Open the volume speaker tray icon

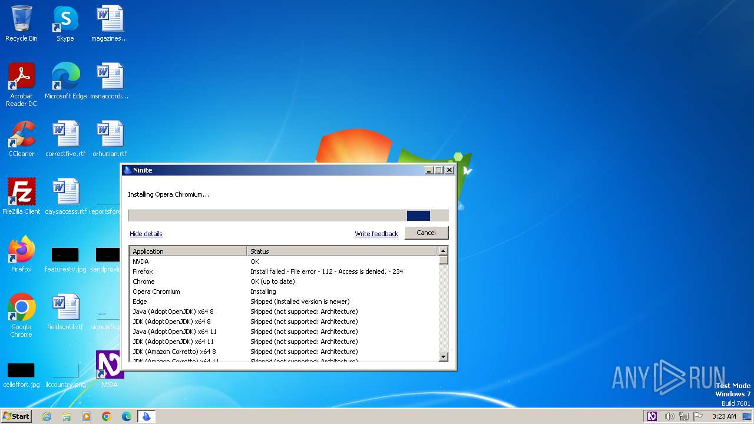pyautogui.click(x=669, y=416)
